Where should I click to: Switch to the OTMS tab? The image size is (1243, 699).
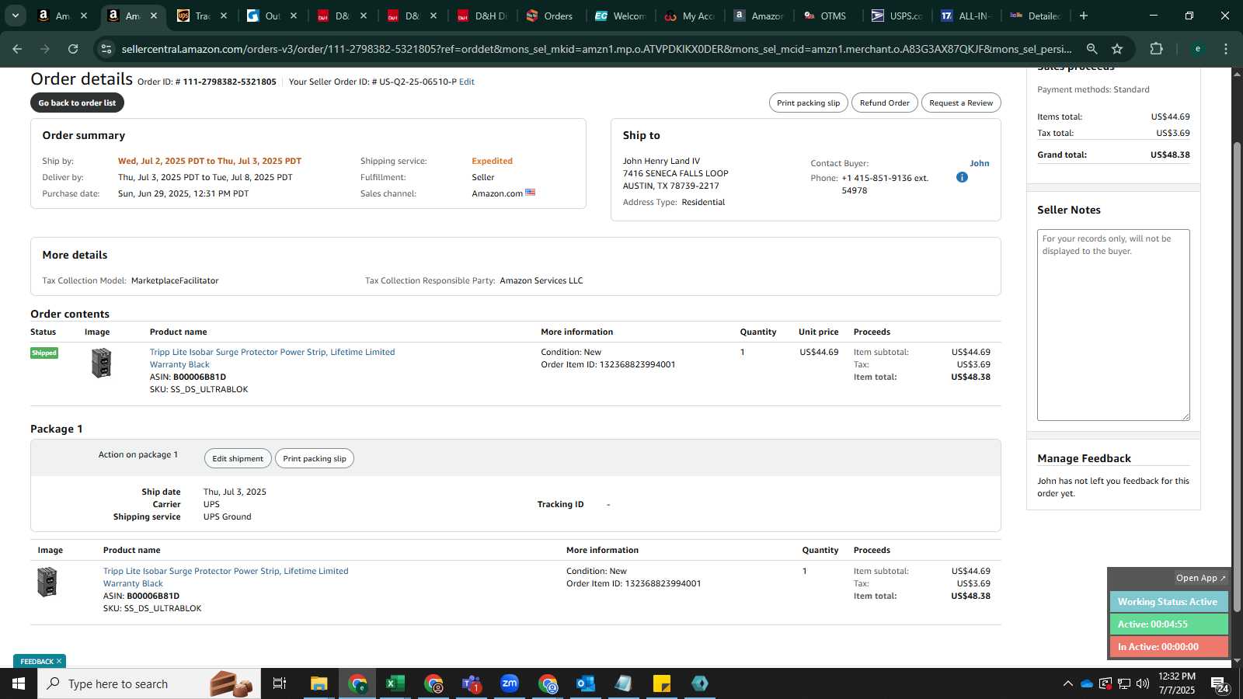tap(825, 16)
